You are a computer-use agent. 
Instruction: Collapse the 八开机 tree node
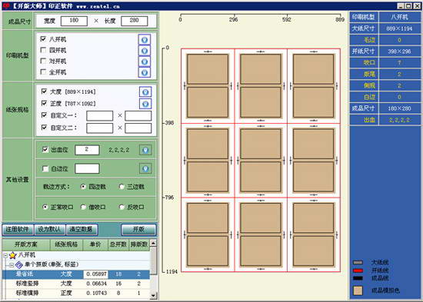[5, 255]
